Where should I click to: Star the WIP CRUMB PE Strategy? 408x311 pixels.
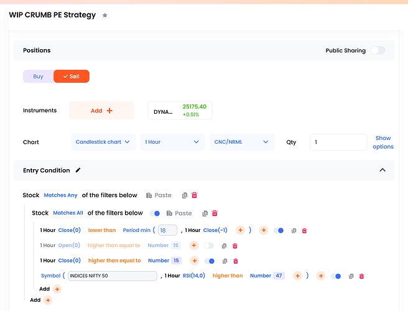pyautogui.click(x=105, y=15)
